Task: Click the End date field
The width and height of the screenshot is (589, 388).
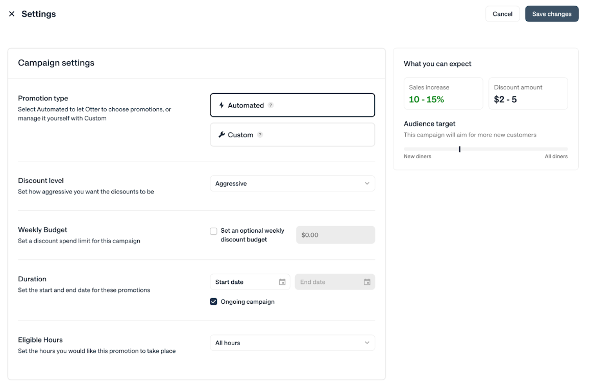Action: click(x=335, y=282)
